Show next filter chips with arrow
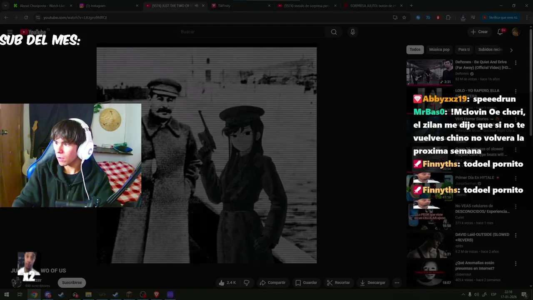533x300 pixels. point(511,50)
